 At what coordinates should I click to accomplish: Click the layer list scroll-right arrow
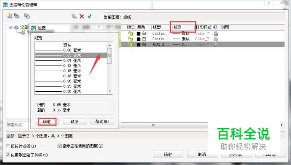pos(282,125)
